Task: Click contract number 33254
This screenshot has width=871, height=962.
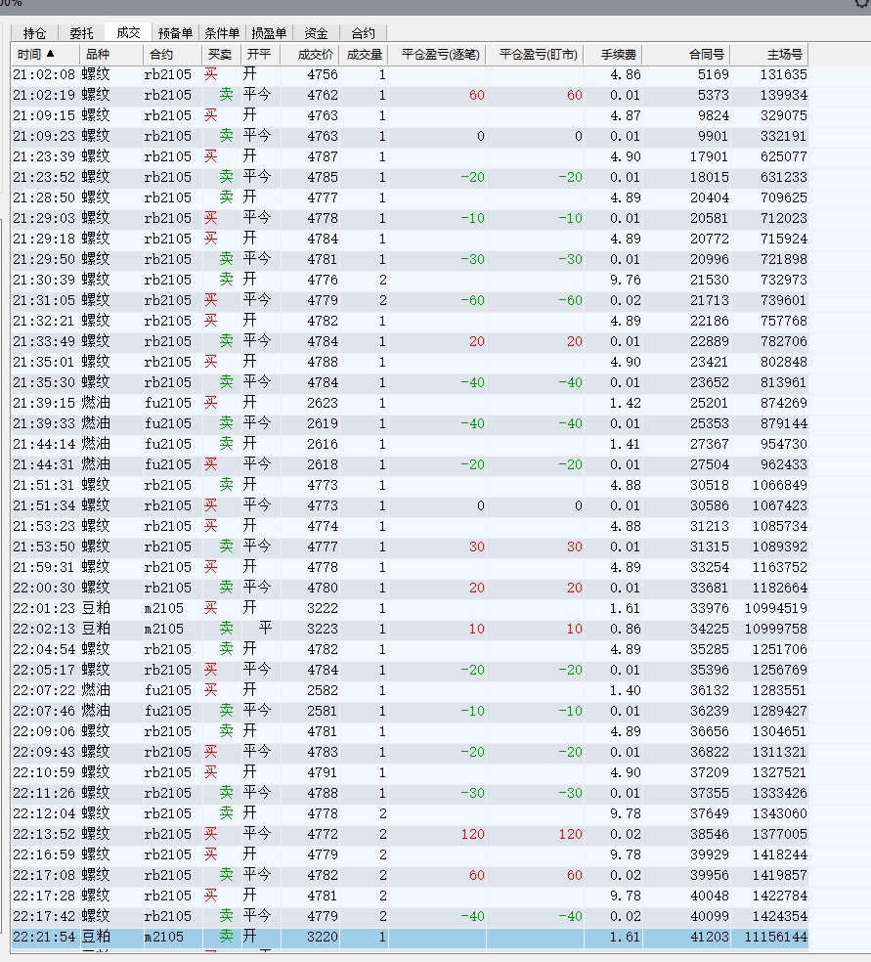Action: tap(710, 568)
